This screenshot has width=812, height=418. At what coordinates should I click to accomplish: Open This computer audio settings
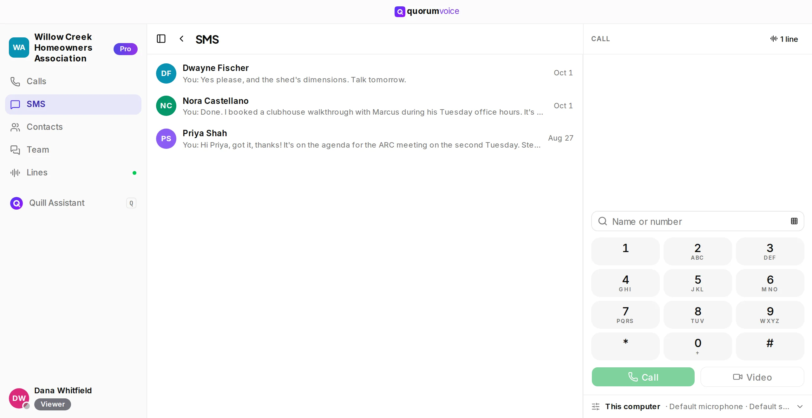coord(698,407)
